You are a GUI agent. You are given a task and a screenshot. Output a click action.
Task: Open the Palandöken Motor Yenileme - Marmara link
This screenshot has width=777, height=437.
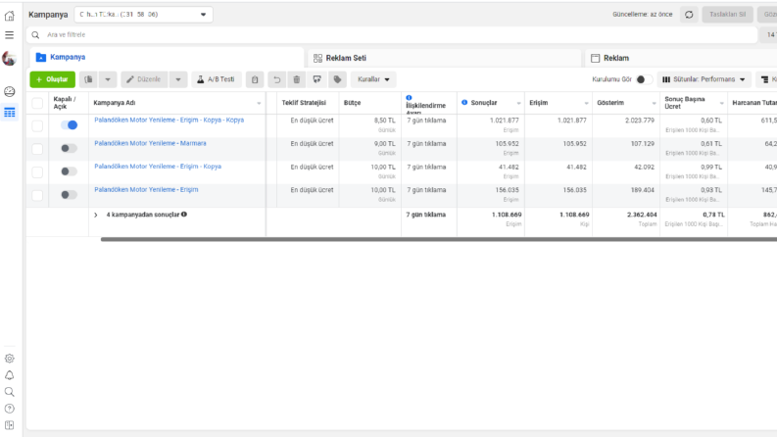[150, 143]
